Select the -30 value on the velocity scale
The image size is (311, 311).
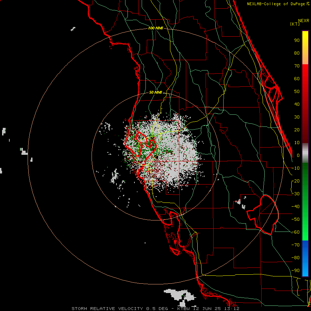(x=295, y=194)
